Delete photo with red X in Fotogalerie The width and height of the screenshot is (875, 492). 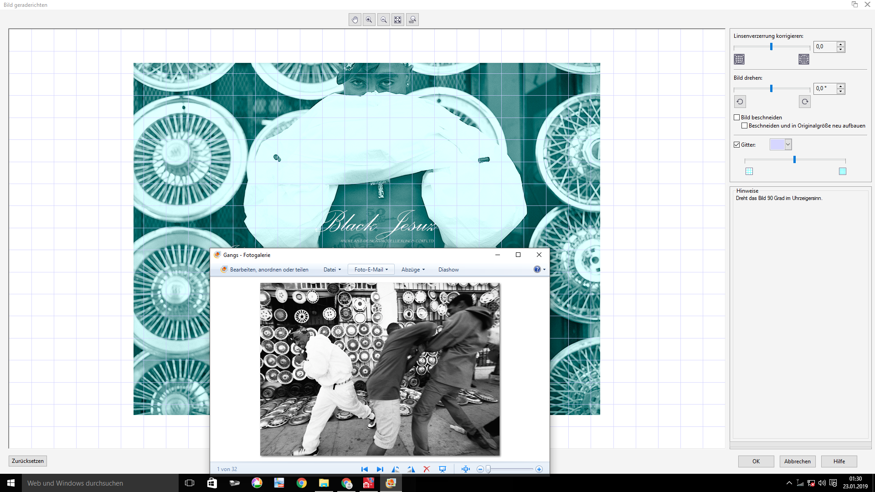(427, 469)
